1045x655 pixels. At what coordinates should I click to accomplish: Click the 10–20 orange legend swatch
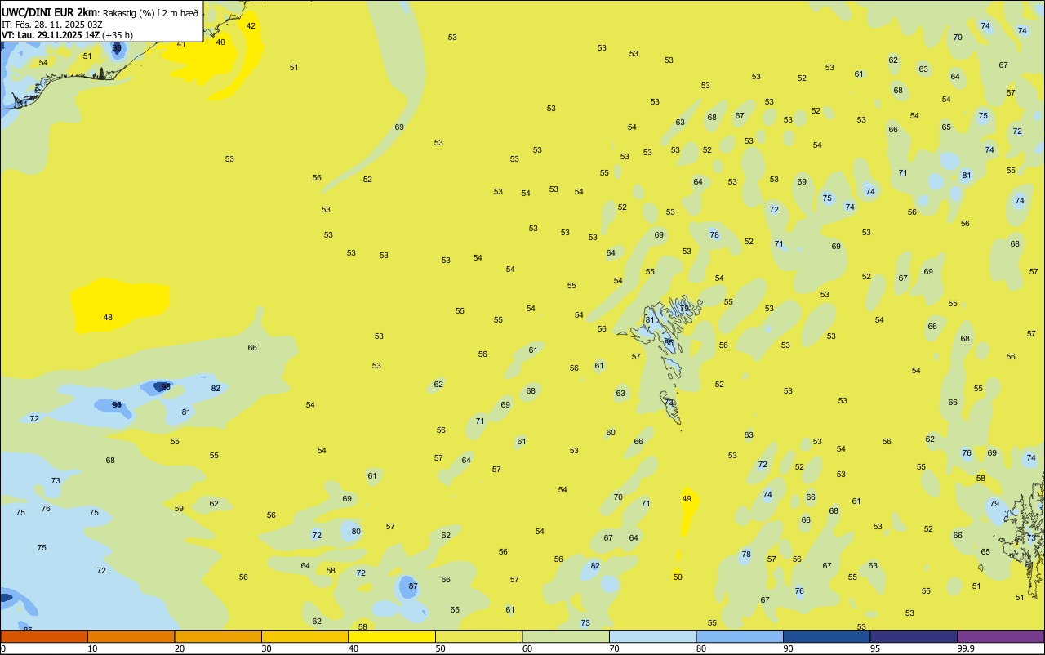pyautogui.click(x=131, y=636)
